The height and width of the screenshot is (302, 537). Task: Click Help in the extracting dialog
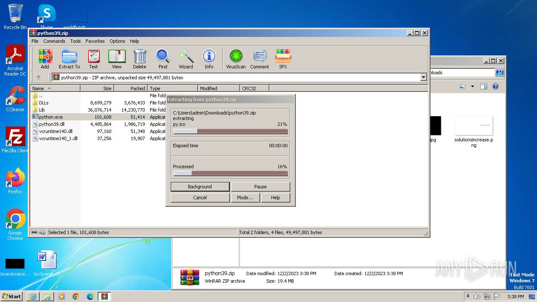pos(275,198)
